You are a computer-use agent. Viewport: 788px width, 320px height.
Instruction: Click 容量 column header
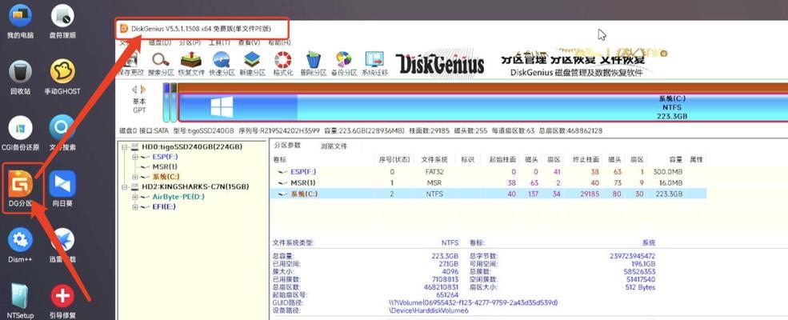675,160
